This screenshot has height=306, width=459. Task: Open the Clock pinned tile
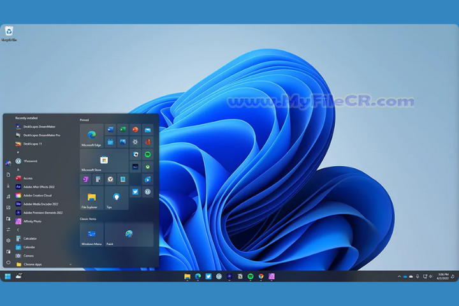pos(110,179)
